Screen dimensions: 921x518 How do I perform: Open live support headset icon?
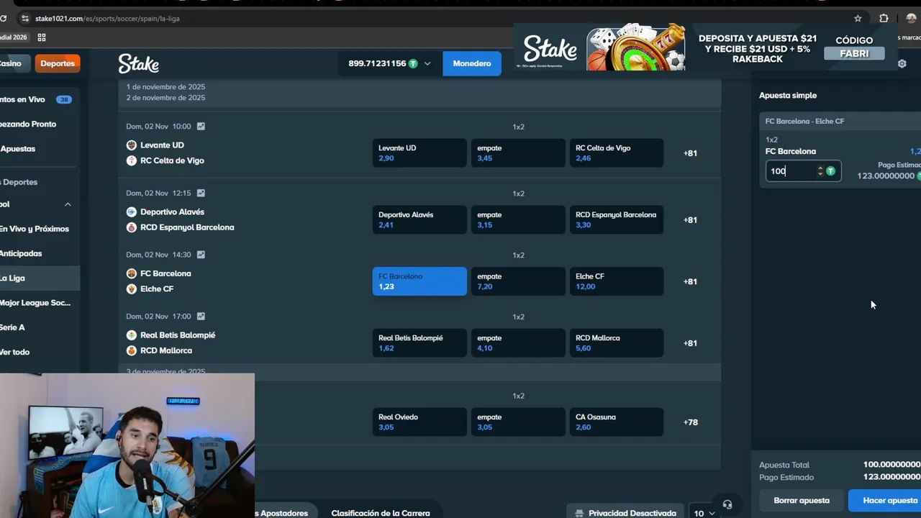[x=727, y=504]
